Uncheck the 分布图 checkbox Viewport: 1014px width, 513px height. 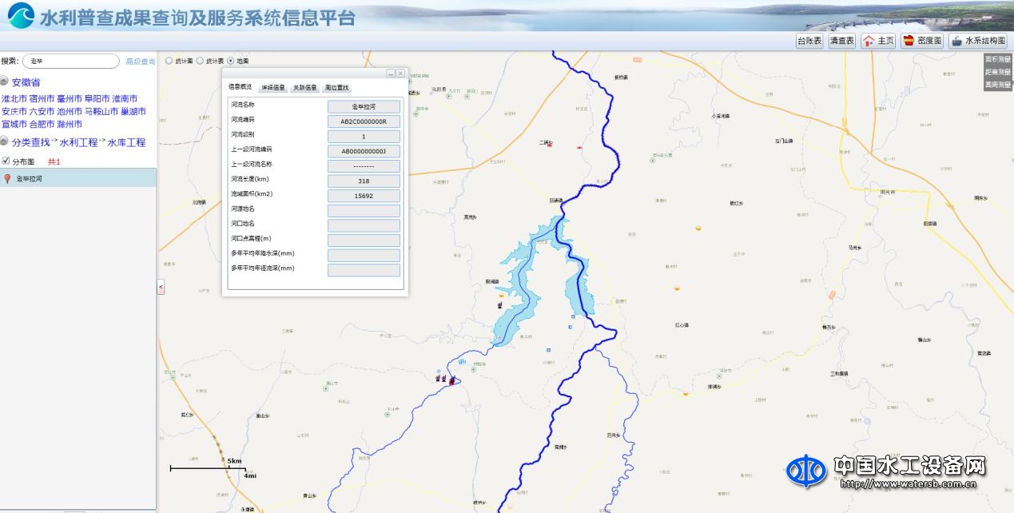[x=6, y=161]
